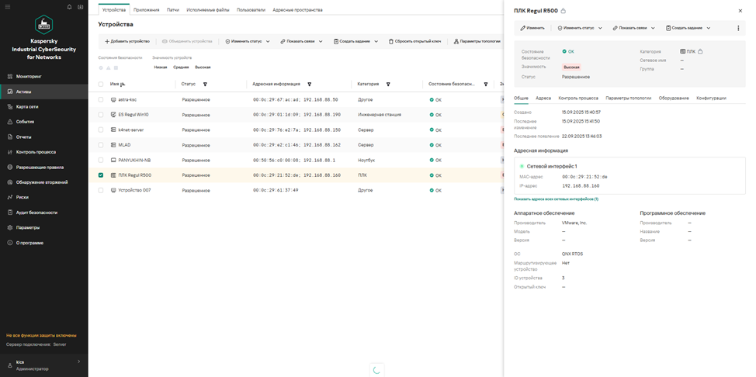Toggle select-all checkbox in table header
This screenshot has height=377, width=756.
point(101,84)
